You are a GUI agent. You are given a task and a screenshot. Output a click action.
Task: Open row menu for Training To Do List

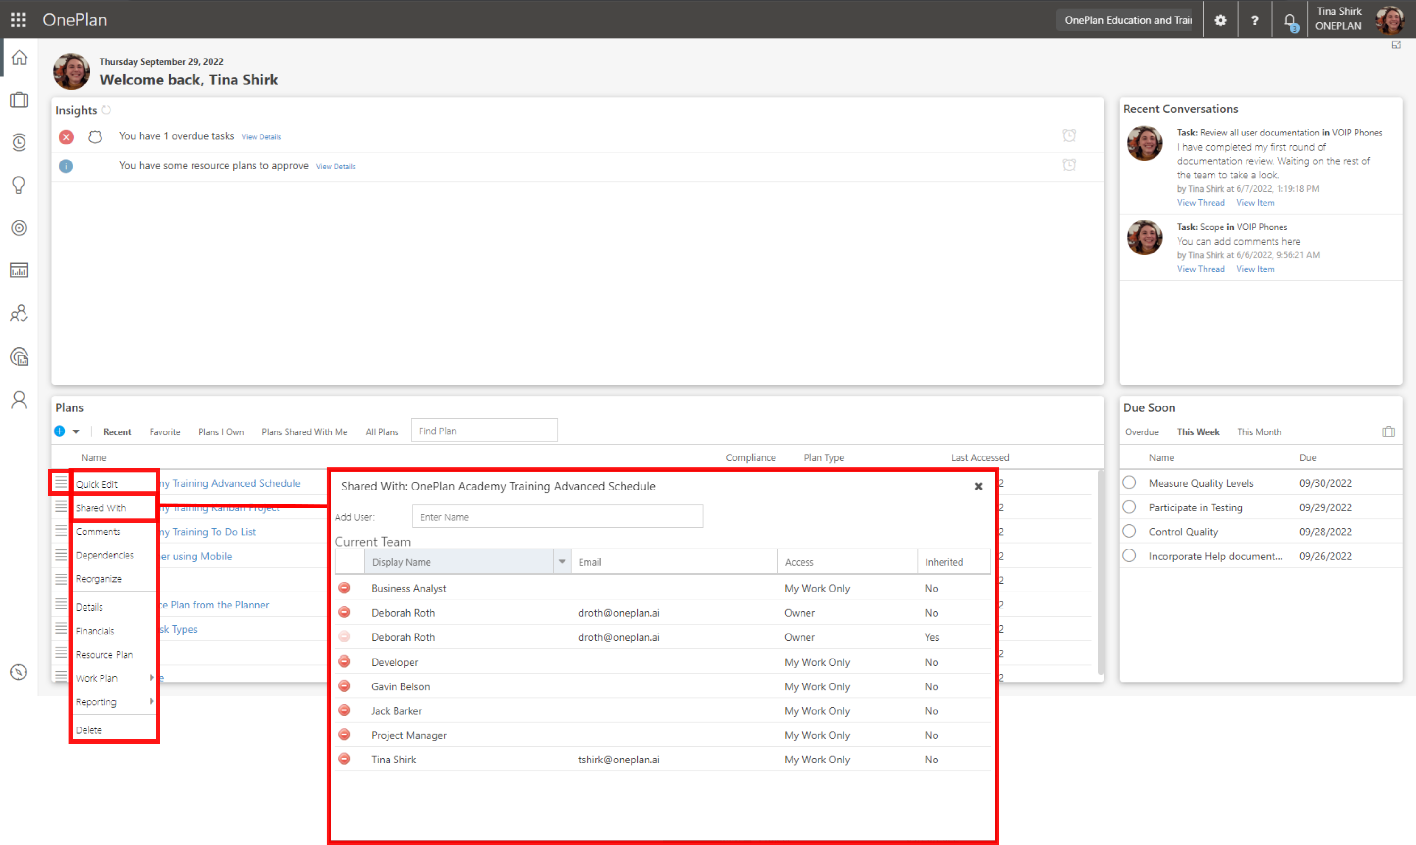pos(61,531)
